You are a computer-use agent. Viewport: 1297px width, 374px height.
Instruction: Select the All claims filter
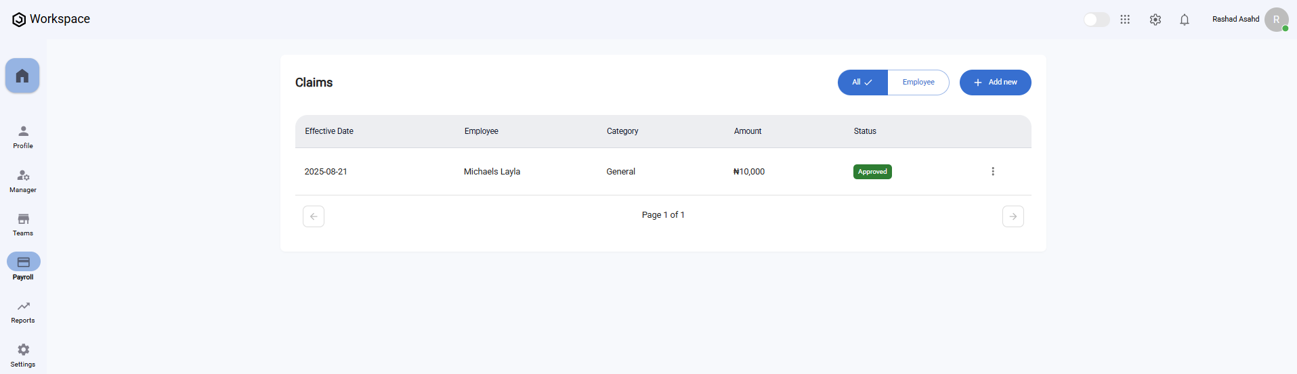(862, 83)
